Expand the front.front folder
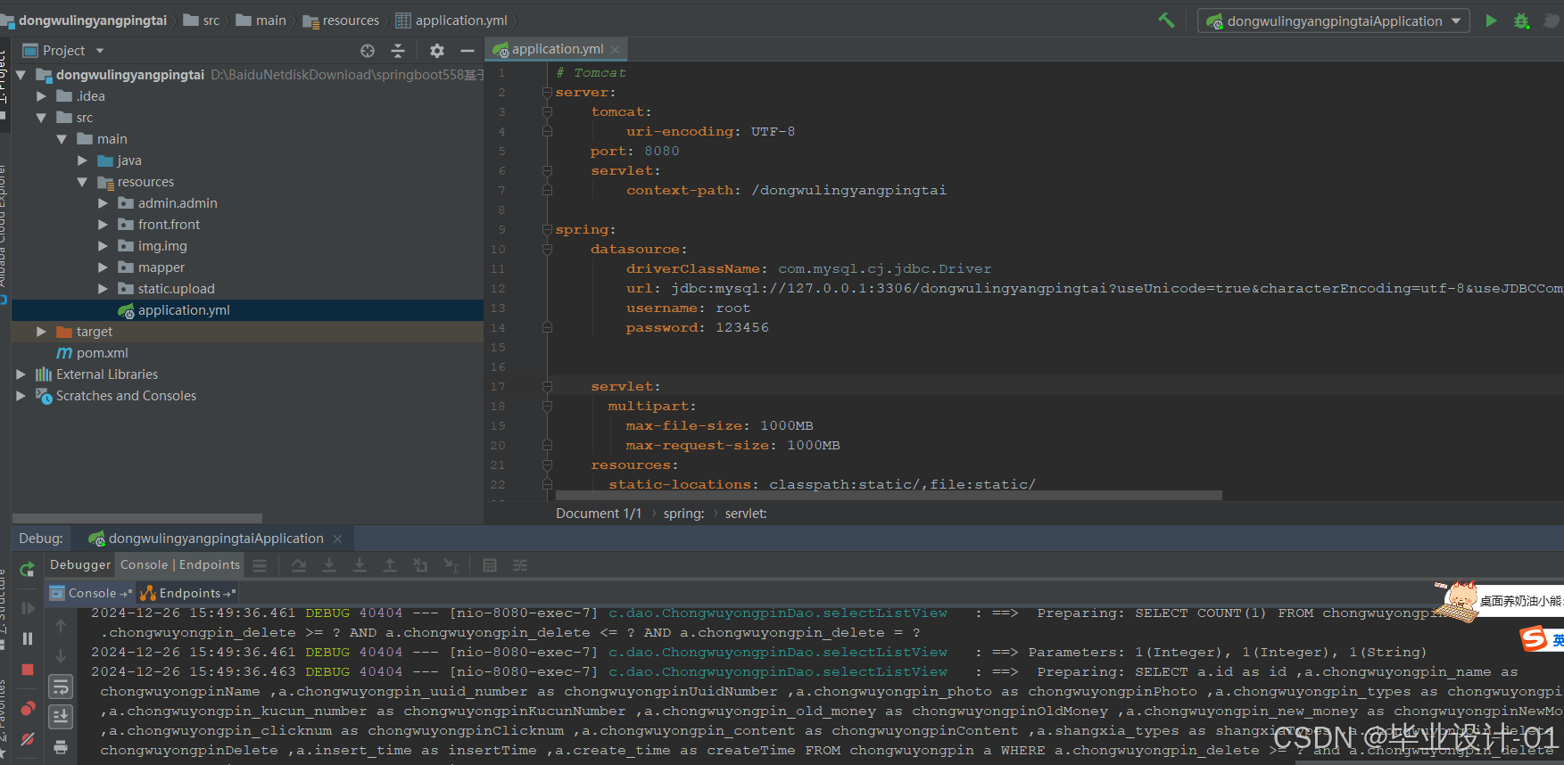The height and width of the screenshot is (765, 1564). tap(103, 225)
